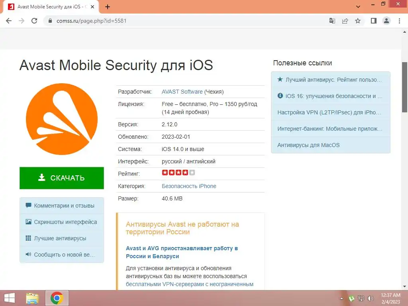Viewport: 408px width, 306px height.
Task: Click the star icon beside Лучший антивирус
Action: point(280,79)
